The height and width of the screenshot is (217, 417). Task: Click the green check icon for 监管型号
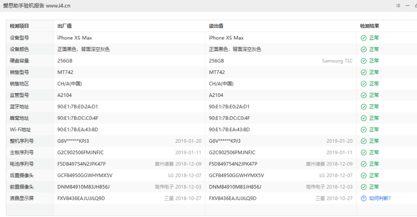364,95
